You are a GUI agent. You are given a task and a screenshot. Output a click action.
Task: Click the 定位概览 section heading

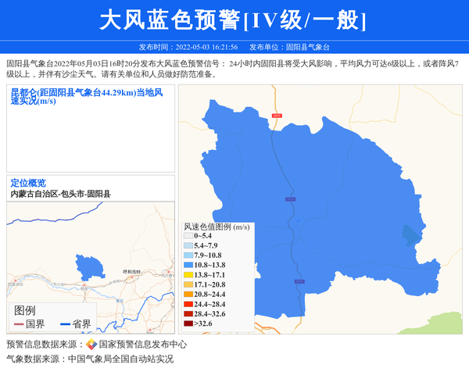click(x=27, y=183)
